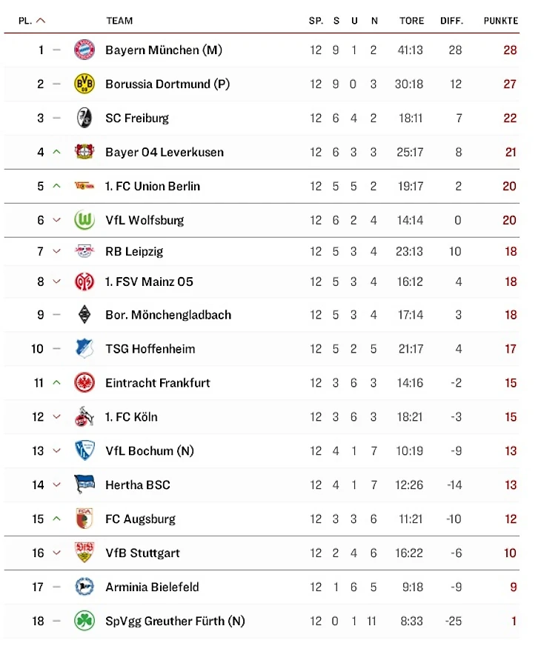Screen dimensions: 541x646
Task: Open the 1. FC Union Berlin team link
Action: tap(153, 186)
